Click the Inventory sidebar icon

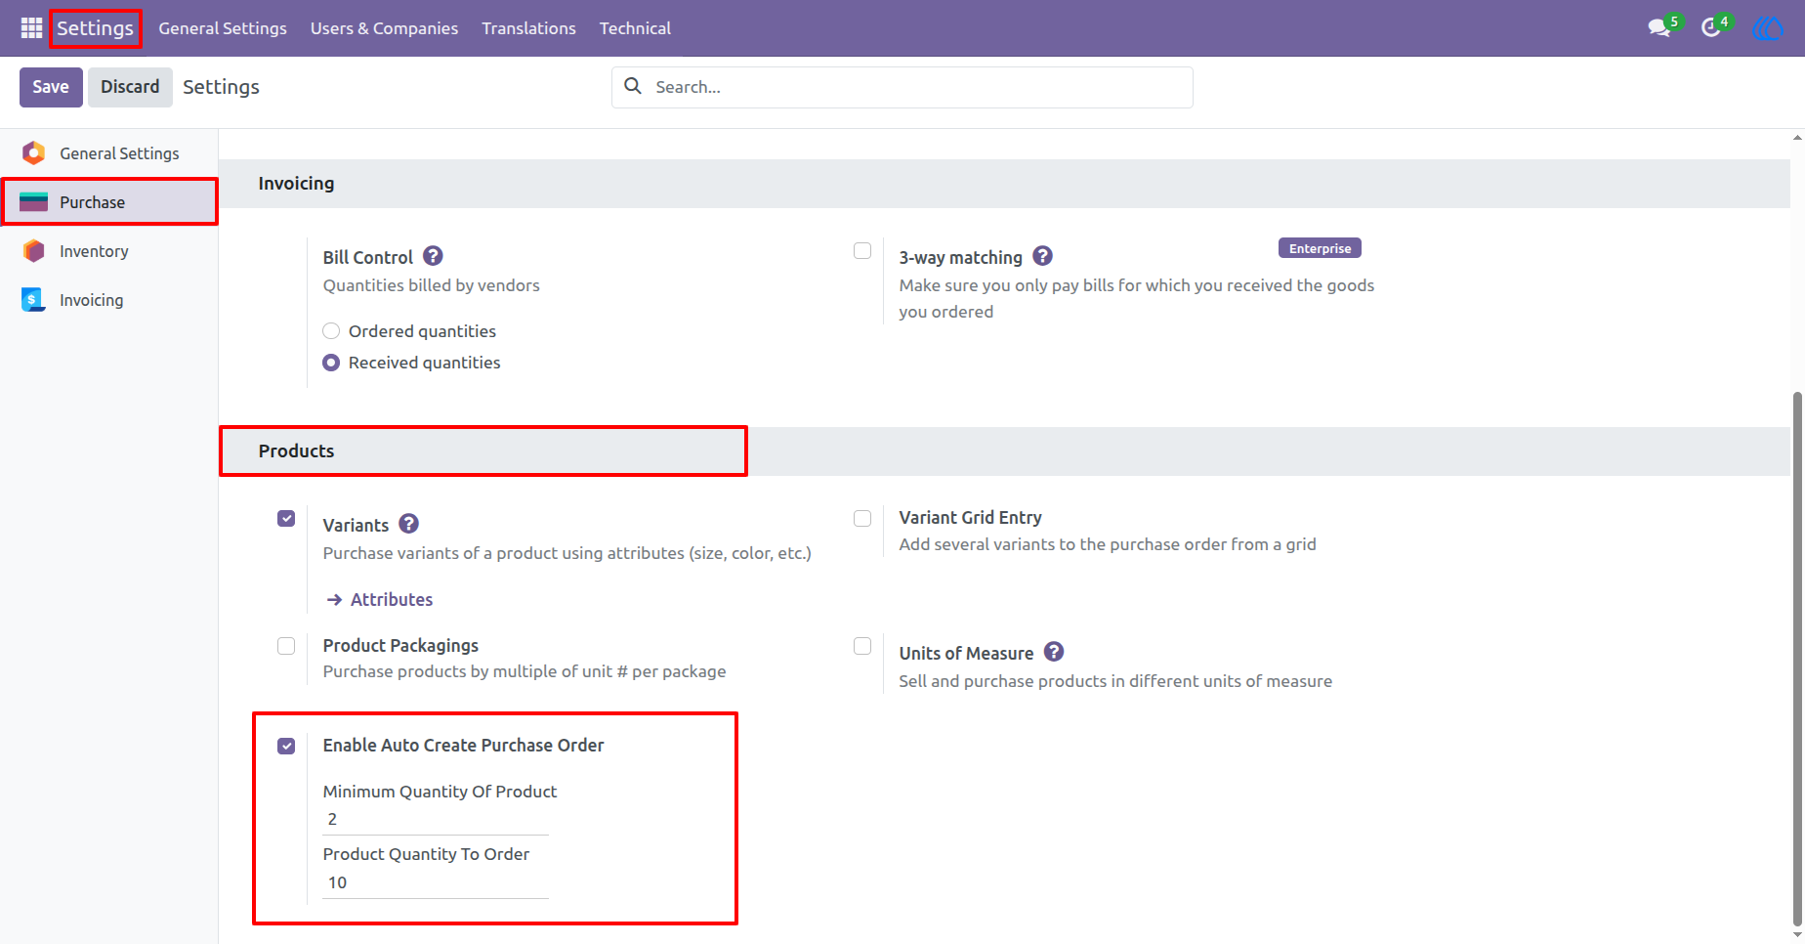coord(34,250)
